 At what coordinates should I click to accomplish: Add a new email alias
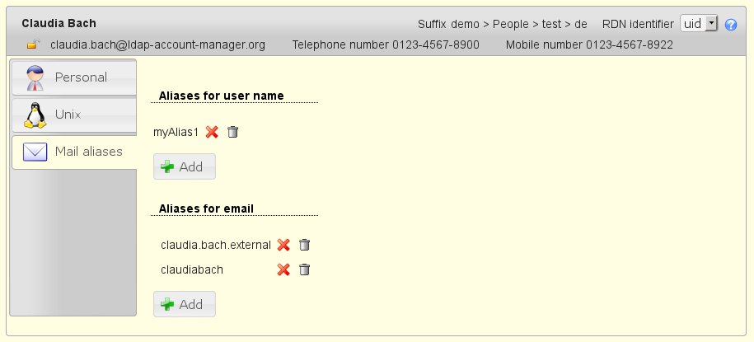click(184, 304)
